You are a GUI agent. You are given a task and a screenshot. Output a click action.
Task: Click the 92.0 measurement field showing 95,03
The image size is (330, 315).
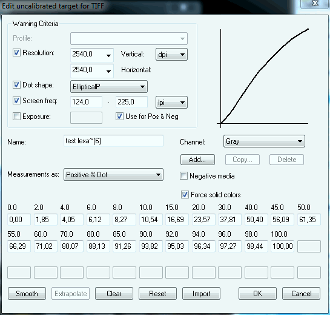tap(177, 246)
